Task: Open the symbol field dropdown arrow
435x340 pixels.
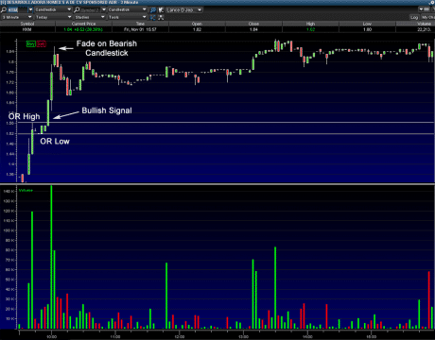Action: tap(30, 9)
